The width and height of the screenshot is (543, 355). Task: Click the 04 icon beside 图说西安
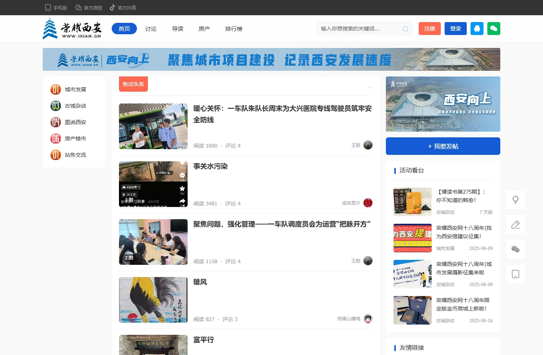[56, 122]
